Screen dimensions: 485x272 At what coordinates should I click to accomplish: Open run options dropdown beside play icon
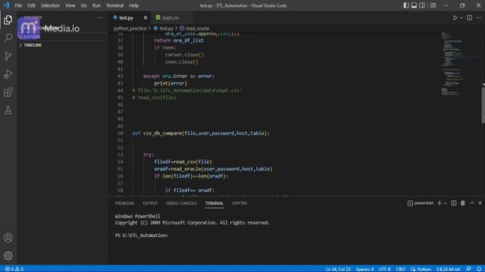462,18
